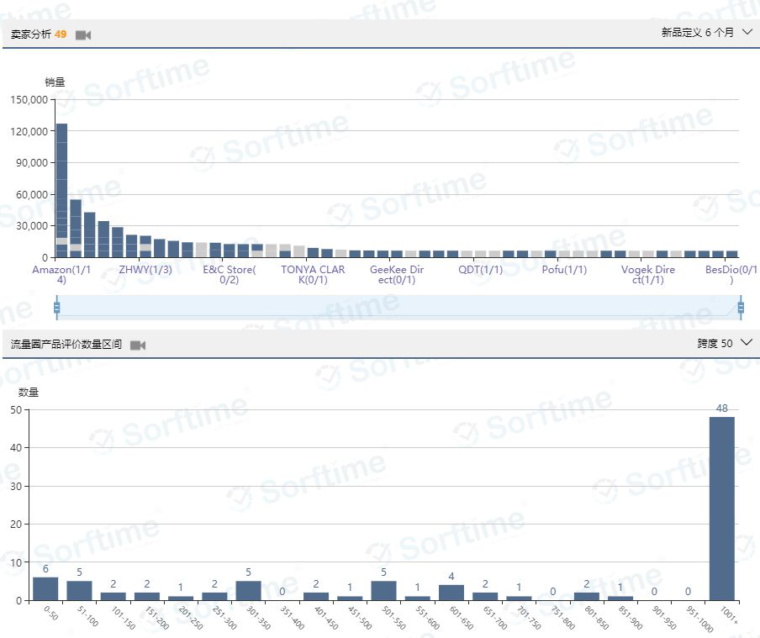The image size is (760, 638).
Task: Click the 1001+ bar showing 48
Action: [x=721, y=508]
